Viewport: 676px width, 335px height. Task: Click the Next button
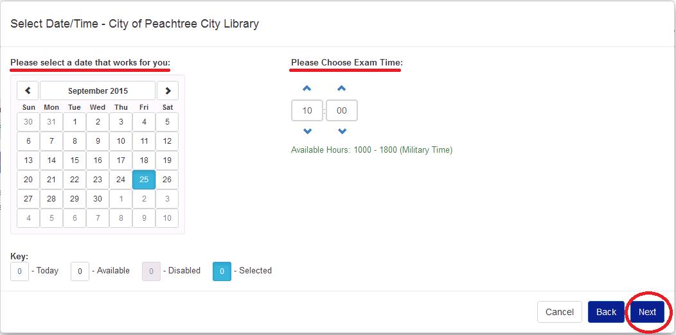[647, 312]
